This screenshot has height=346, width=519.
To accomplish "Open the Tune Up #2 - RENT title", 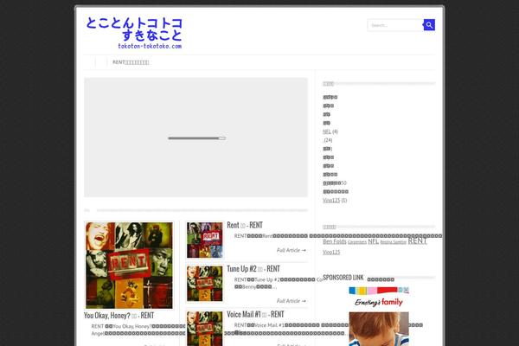I will click(253, 269).
